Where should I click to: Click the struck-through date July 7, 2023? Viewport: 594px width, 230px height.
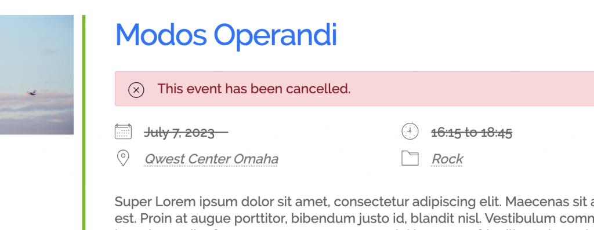coord(186,133)
